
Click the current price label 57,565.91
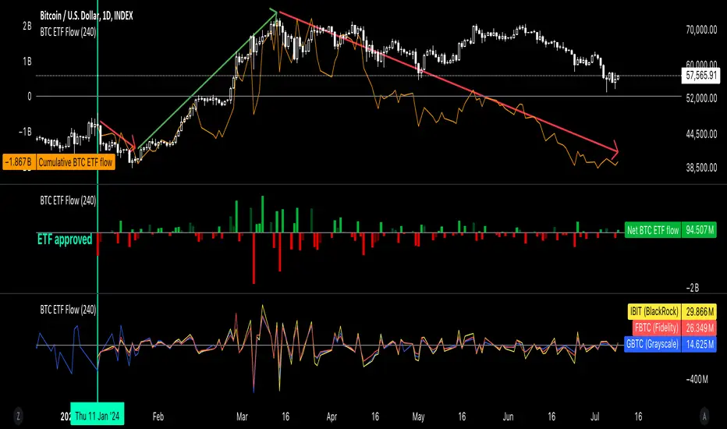point(700,75)
